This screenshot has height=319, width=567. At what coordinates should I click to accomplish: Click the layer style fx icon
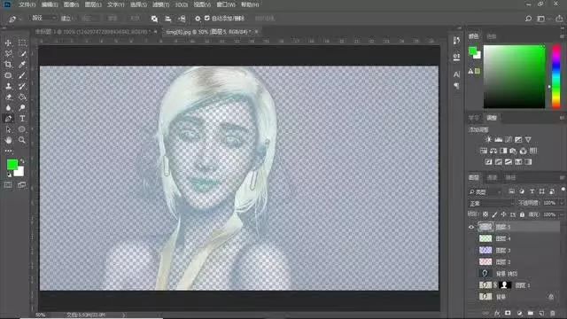pyautogui.click(x=497, y=313)
